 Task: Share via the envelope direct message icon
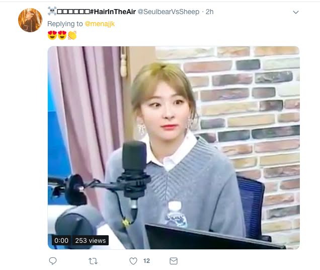(x=174, y=261)
